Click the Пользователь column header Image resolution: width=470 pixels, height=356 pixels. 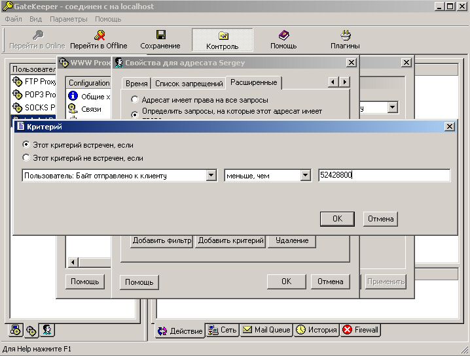pos(33,69)
